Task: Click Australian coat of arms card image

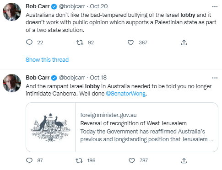Action: pos(50,127)
